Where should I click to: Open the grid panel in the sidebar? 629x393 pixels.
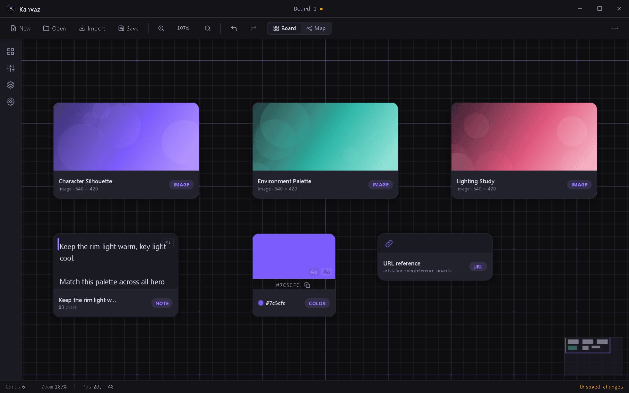click(11, 51)
